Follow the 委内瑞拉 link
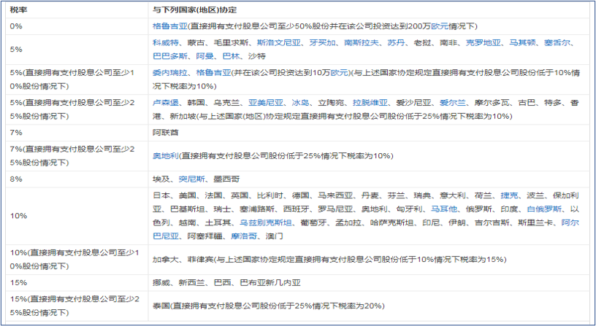 tap(170, 72)
